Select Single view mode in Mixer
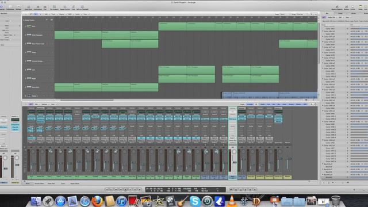 pyautogui.click(x=242, y=104)
